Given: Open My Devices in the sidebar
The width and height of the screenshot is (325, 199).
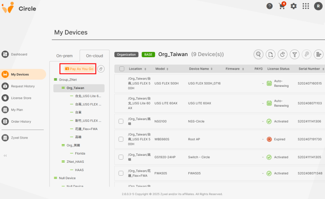Looking at the screenshot, I should point(23,74).
